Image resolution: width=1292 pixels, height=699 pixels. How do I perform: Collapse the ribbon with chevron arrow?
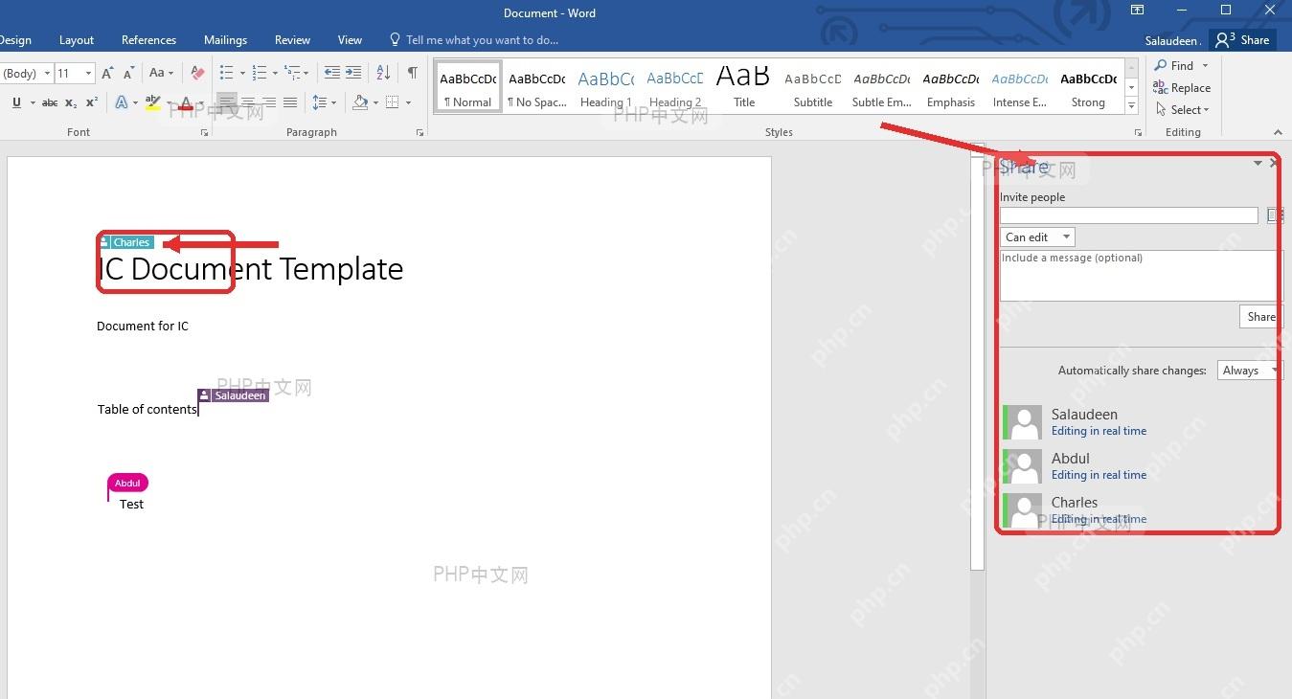tap(1277, 132)
